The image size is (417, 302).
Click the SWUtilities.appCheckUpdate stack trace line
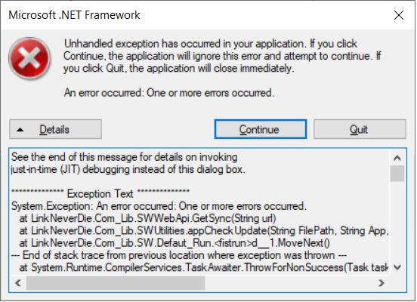pyautogui.click(x=204, y=231)
